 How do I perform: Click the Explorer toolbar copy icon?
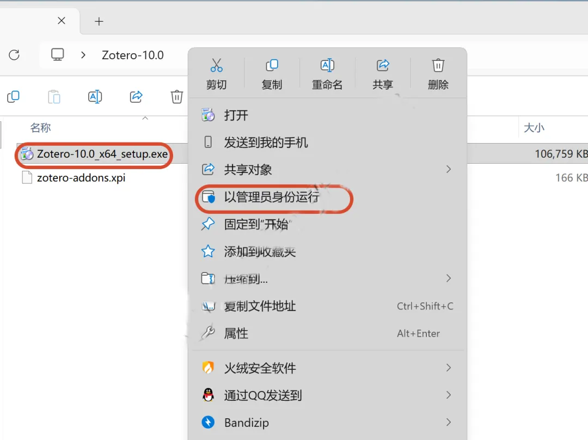pos(14,97)
